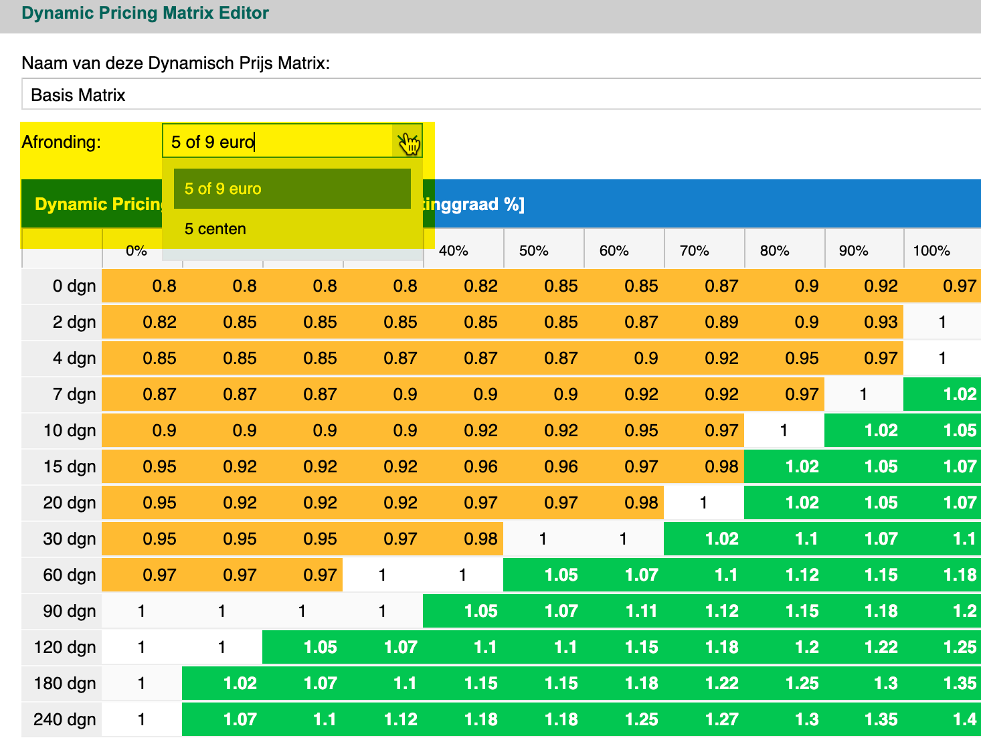The width and height of the screenshot is (981, 744).
Task: Click the '10 dgn' row header
Action: coord(62,430)
